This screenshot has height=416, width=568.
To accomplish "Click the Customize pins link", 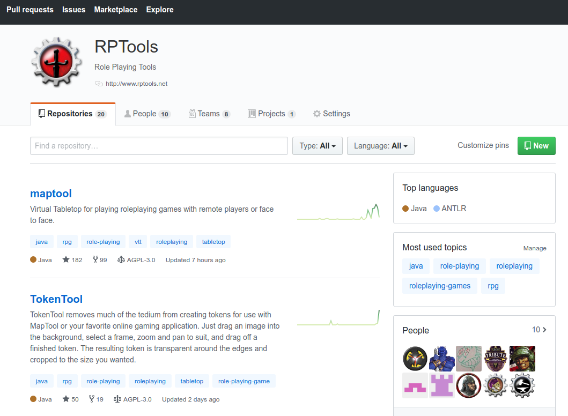I will 483,145.
